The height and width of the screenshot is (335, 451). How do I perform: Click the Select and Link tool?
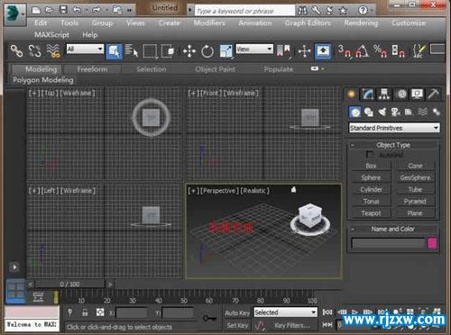16,50
